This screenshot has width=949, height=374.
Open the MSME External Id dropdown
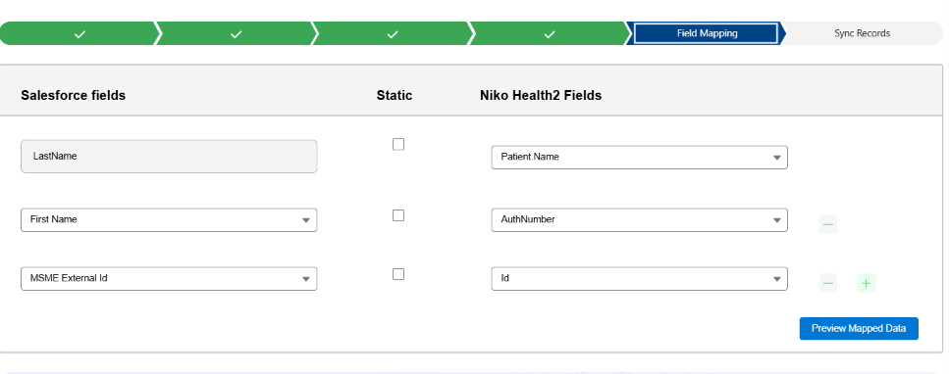[169, 278]
